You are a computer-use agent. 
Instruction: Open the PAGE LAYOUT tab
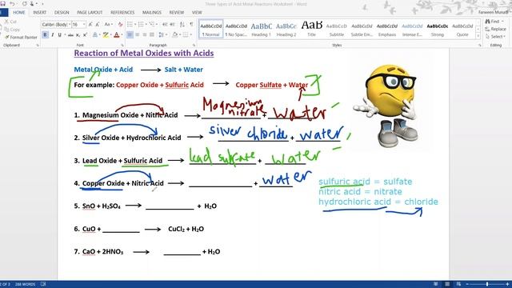(90, 13)
